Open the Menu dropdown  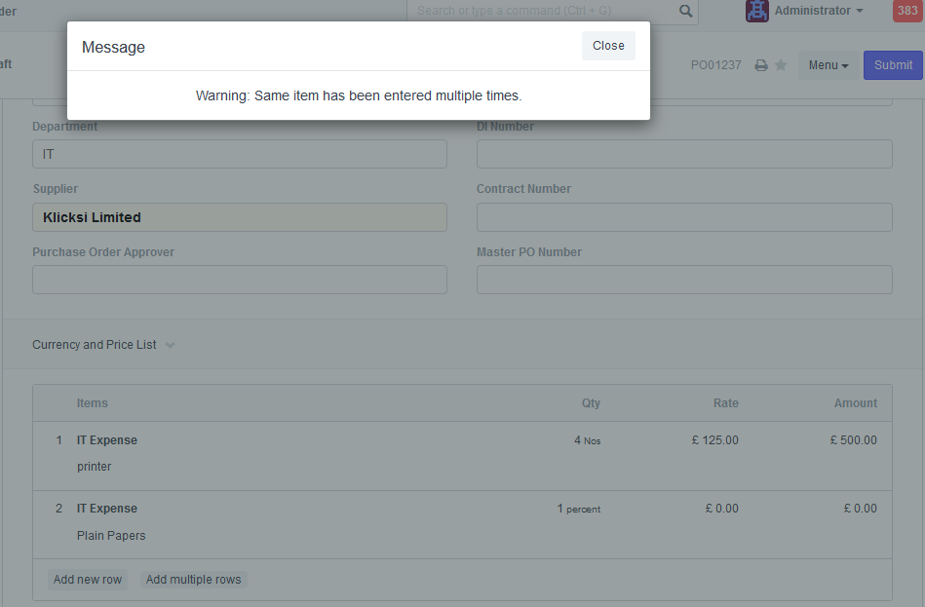829,65
